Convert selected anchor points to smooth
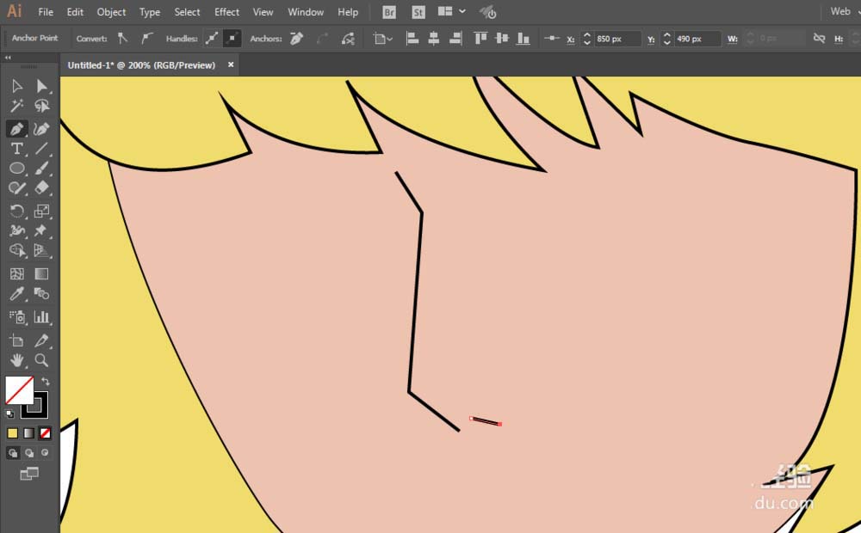 (146, 39)
